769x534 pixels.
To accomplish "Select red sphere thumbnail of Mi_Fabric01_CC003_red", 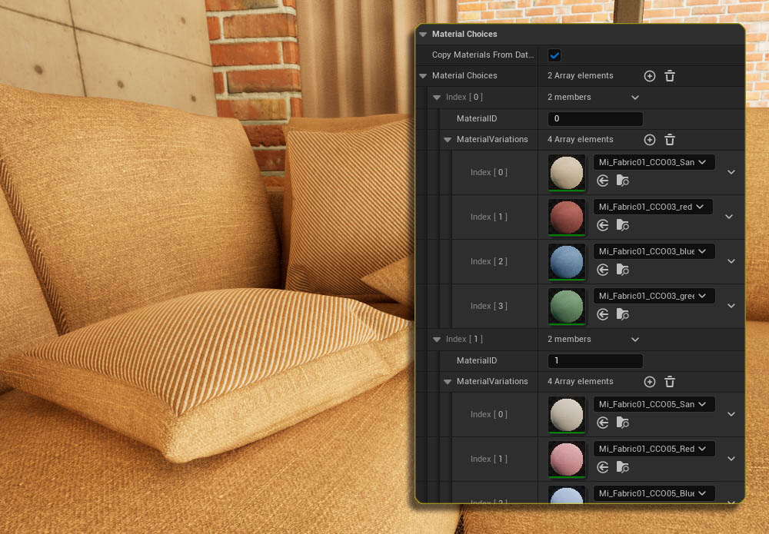I will tap(567, 217).
